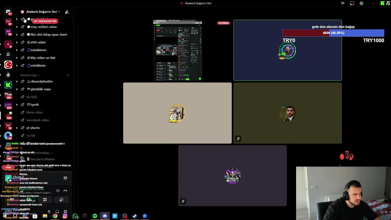Open Discord direct messages home icon
Image resolution: width=391 pixels, height=220 pixels.
point(8,12)
